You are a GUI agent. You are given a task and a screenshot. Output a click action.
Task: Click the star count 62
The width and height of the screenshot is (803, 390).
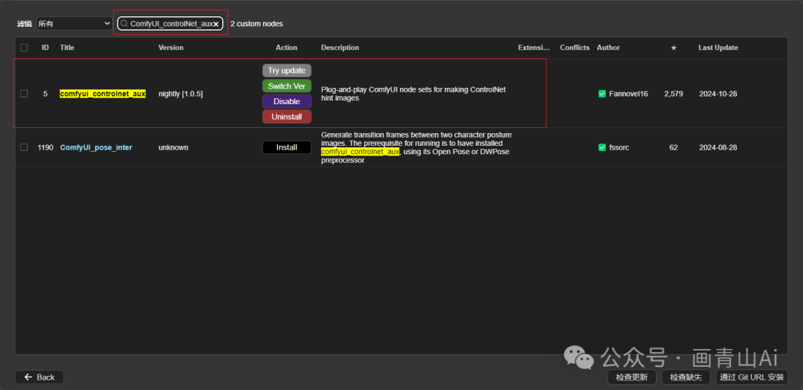click(674, 147)
